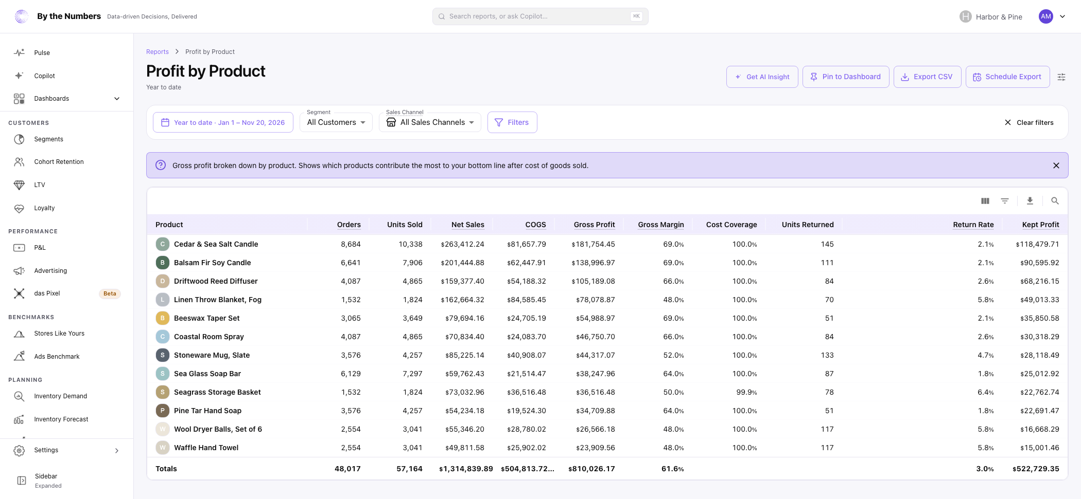1081x499 pixels.
Task: Open the All Sales Channels dropdown
Action: (x=430, y=122)
